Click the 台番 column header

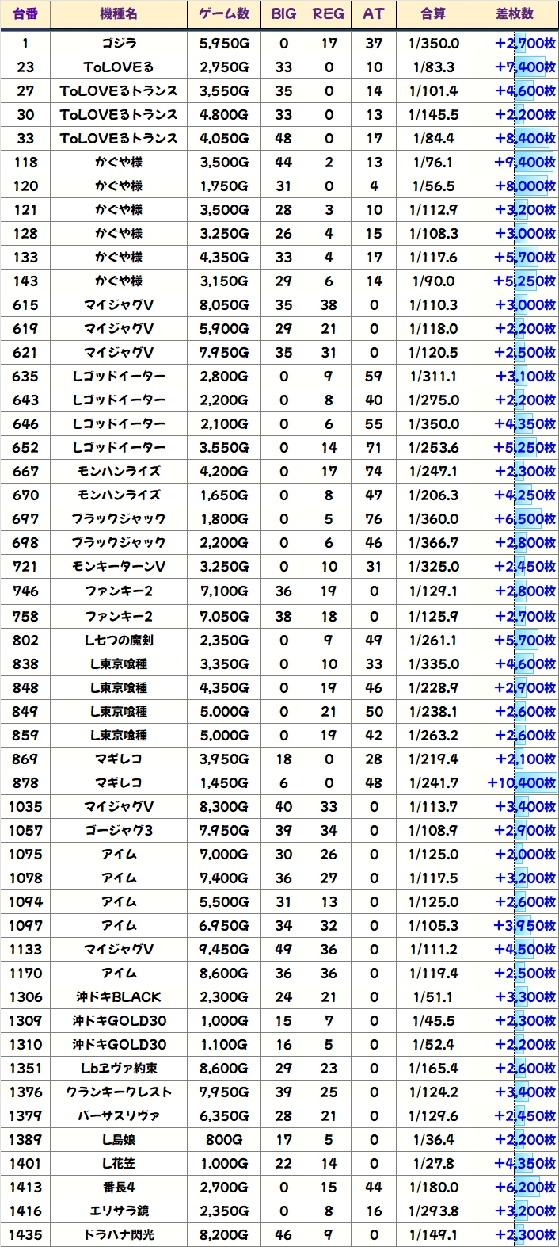[25, 14]
